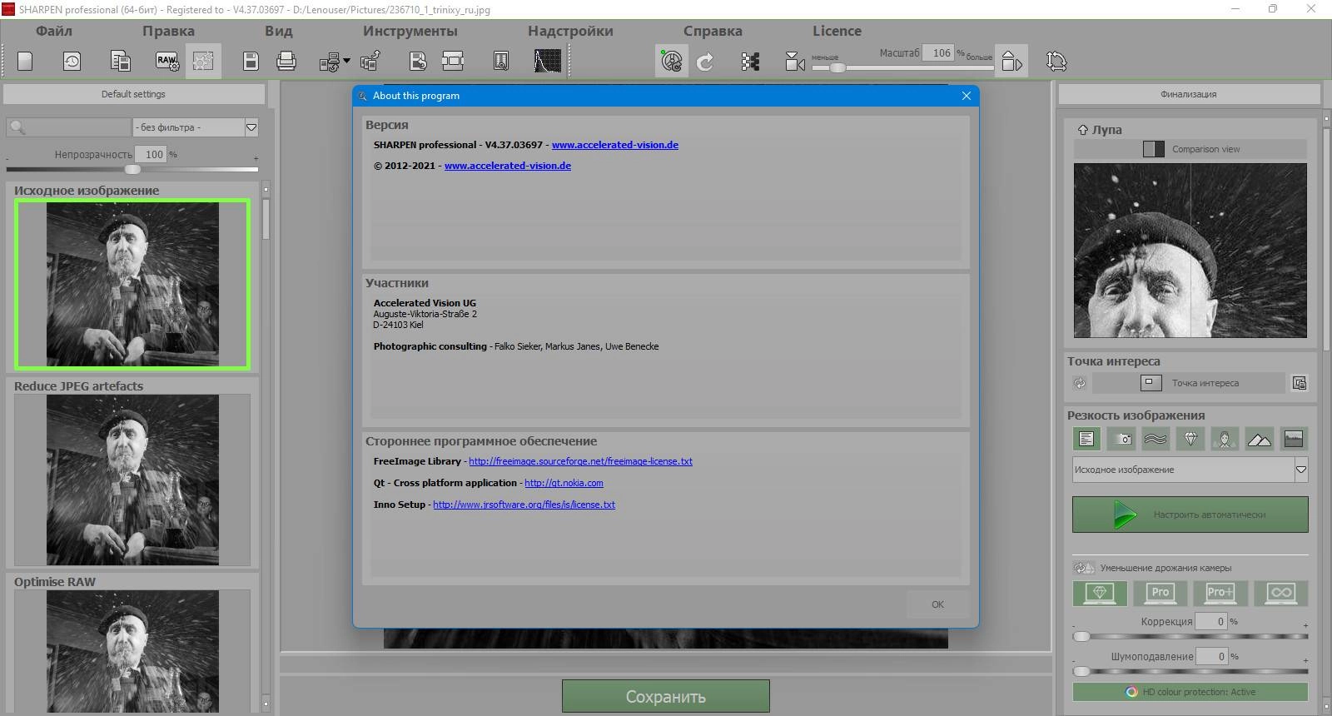This screenshot has width=1332, height=716.
Task: Click the box-with-arrows icon left of zoom slider
Action: 795,62
